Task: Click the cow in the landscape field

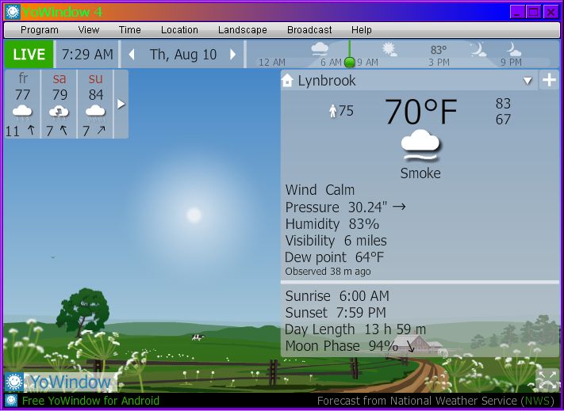Action: 198,337
